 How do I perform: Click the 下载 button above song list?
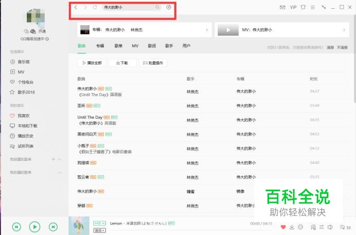[122, 63]
